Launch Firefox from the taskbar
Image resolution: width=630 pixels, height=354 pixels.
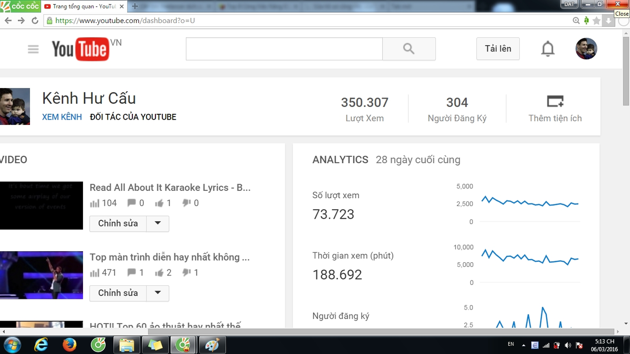pos(69,345)
